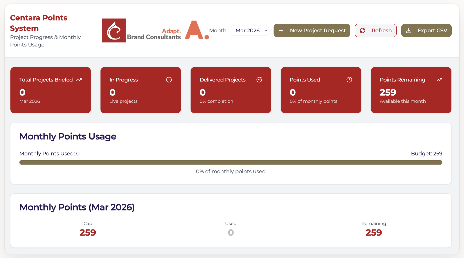
Task: Click the circular arrows refresh icon
Action: tap(363, 31)
